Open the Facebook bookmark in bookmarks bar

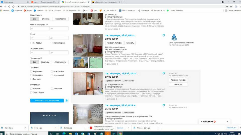pos(38,10)
